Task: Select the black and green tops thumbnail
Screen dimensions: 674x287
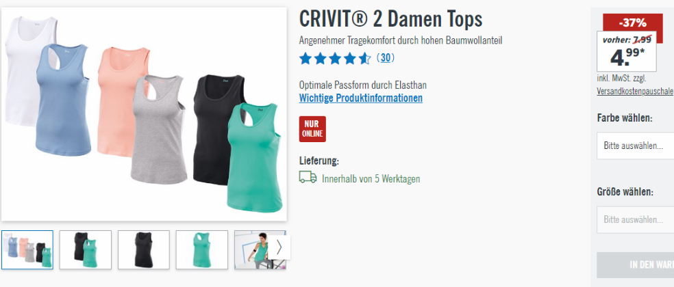Action: [x=86, y=249]
